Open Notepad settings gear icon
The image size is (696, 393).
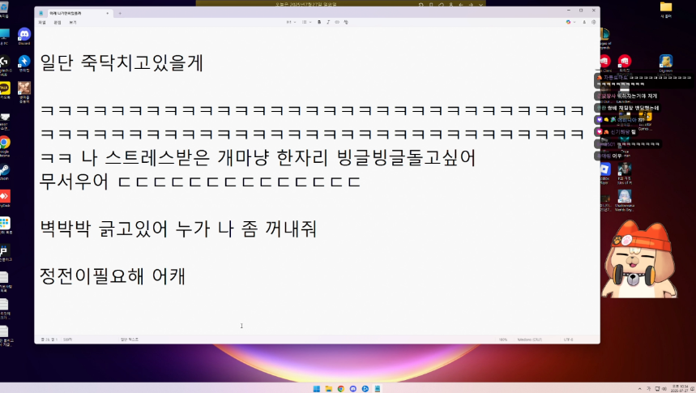pyautogui.click(x=593, y=22)
